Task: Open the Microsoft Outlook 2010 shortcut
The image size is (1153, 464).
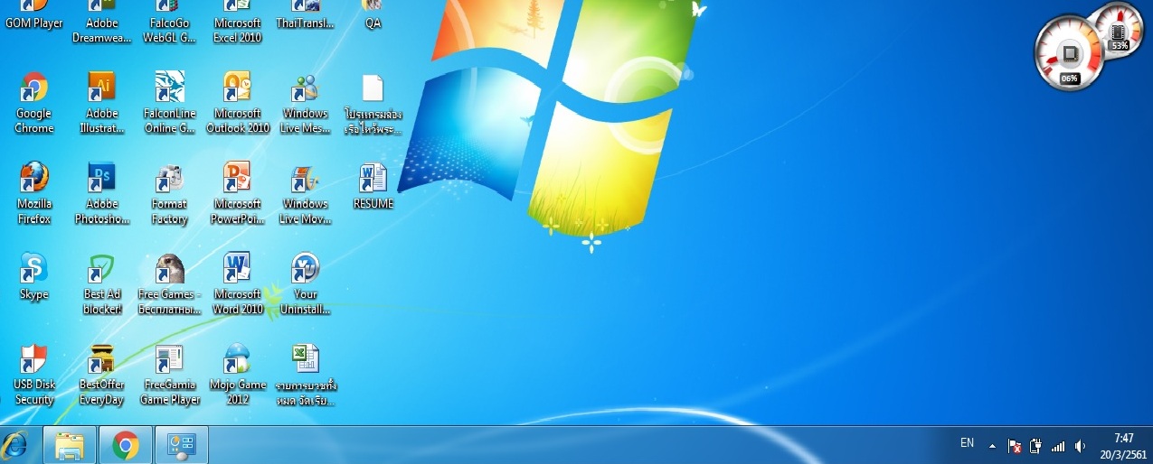Action: [x=237, y=88]
